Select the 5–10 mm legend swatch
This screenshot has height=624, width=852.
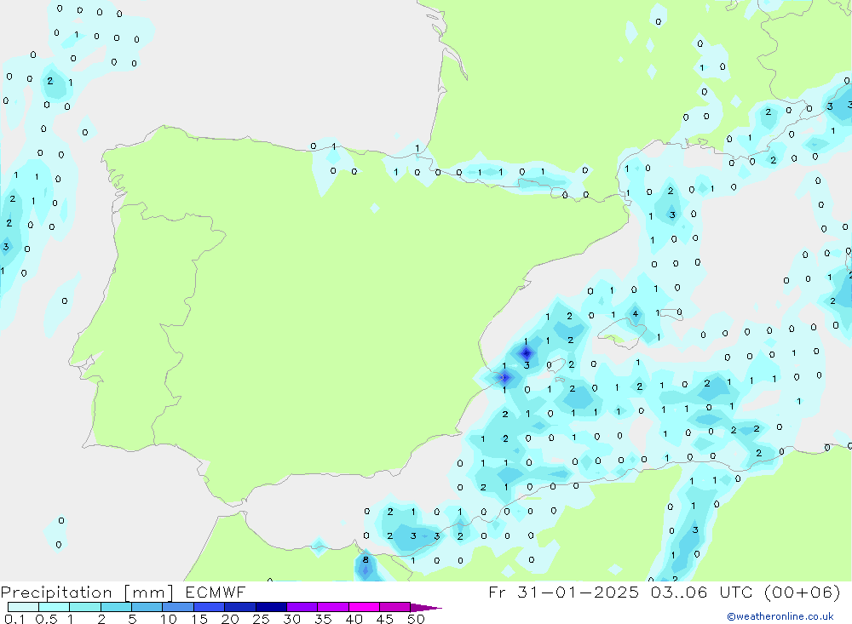click(147, 607)
